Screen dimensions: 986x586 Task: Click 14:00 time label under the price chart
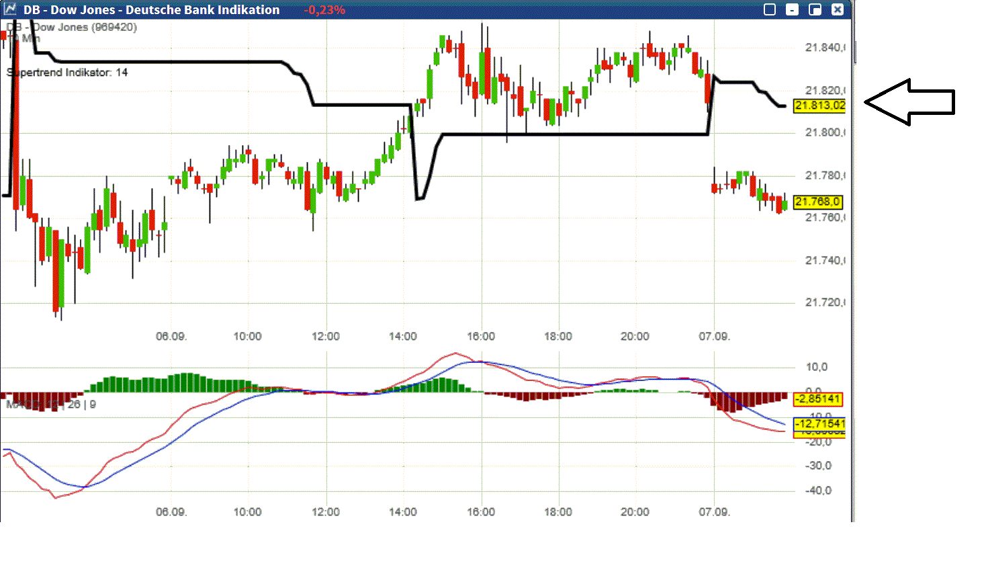pyautogui.click(x=403, y=337)
